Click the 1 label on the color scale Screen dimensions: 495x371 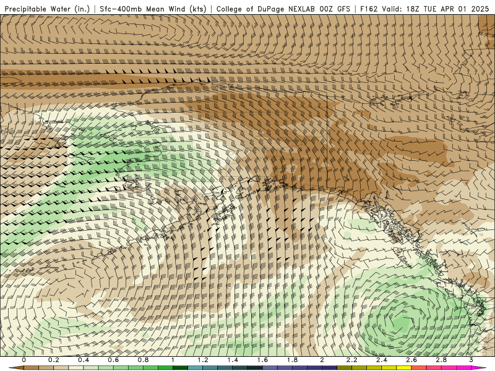[x=173, y=360]
